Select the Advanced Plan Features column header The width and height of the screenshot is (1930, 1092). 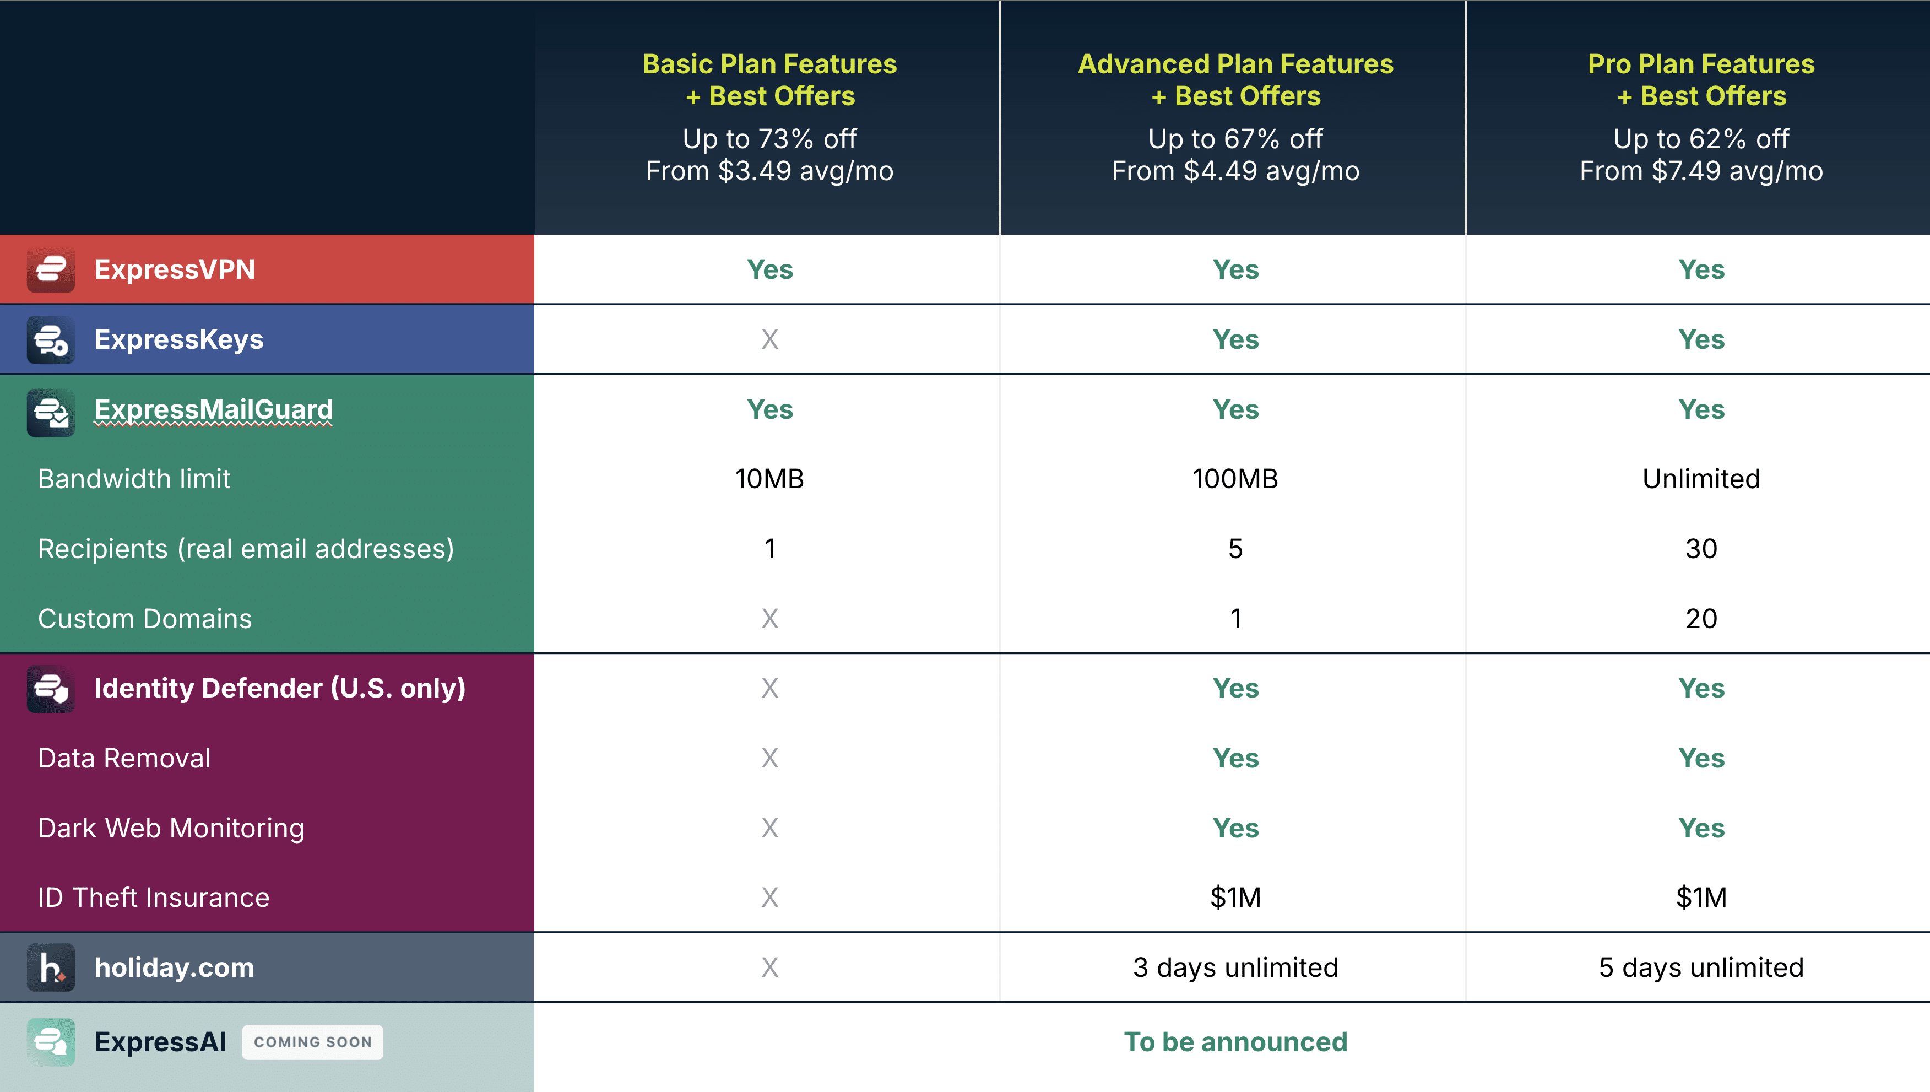click(1235, 79)
